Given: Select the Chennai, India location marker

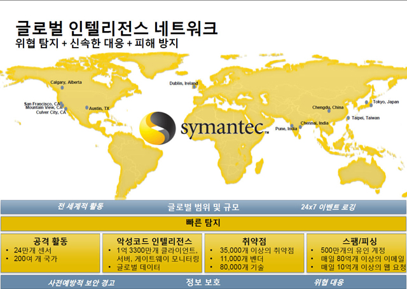Looking at the screenshot, I should [300, 126].
